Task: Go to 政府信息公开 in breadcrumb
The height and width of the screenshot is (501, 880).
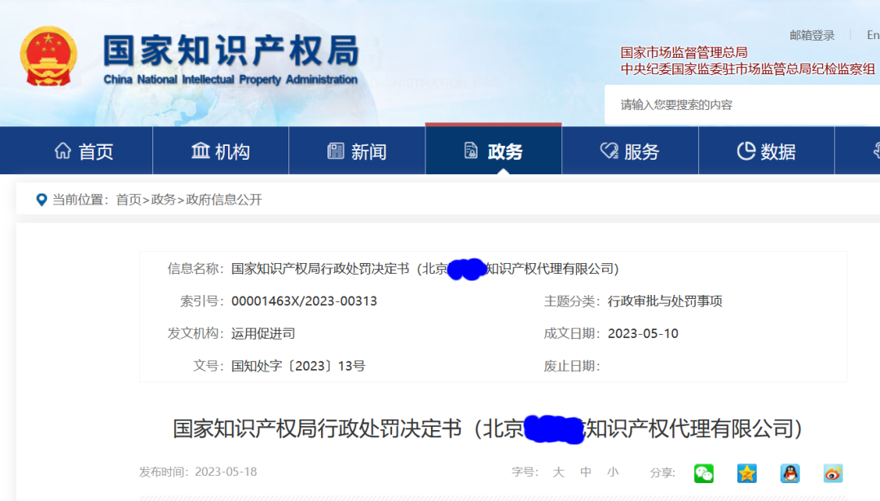Action: [224, 200]
